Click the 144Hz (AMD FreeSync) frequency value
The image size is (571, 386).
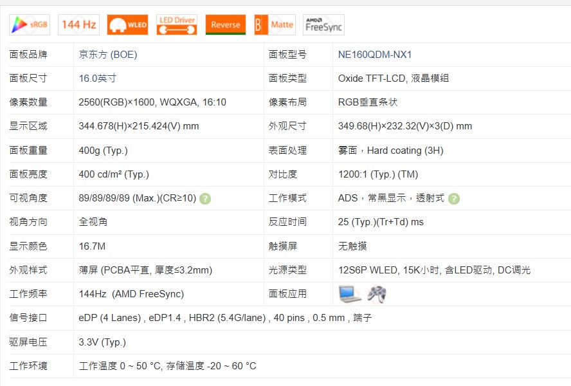tap(131, 294)
